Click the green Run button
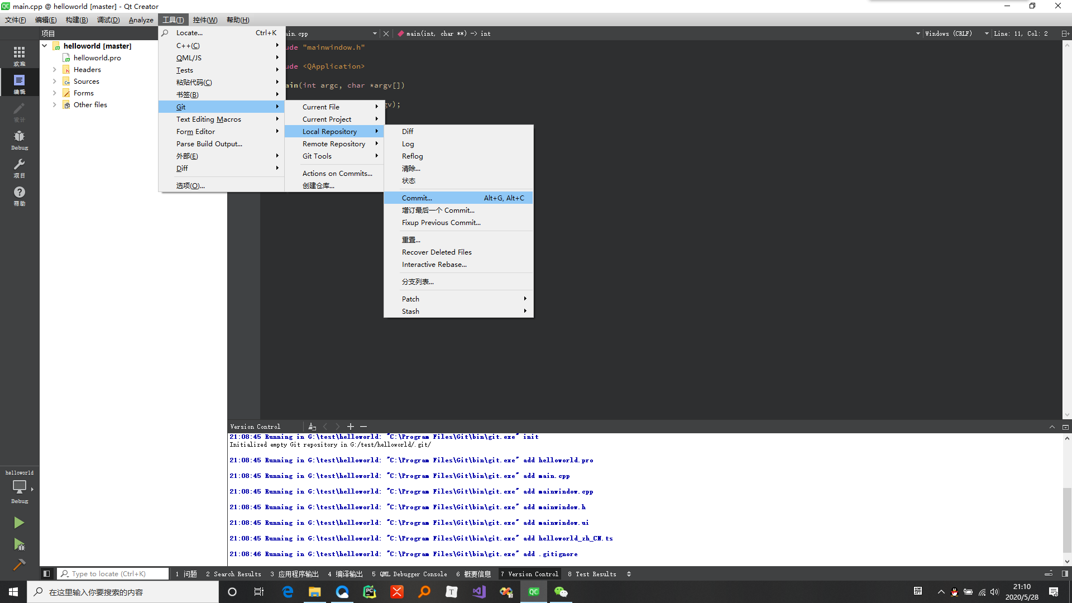 coord(19,522)
